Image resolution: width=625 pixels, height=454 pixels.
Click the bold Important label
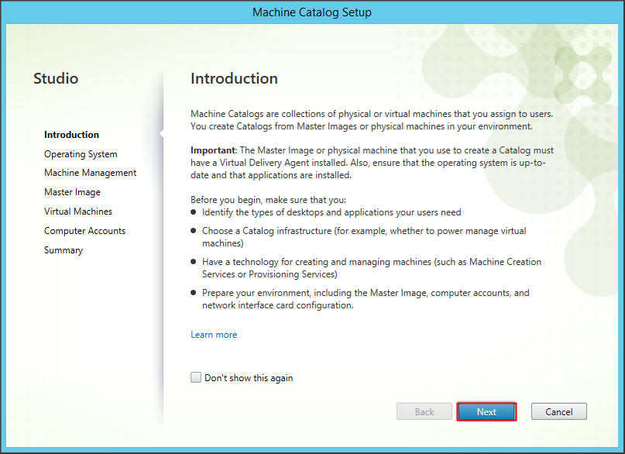(212, 150)
